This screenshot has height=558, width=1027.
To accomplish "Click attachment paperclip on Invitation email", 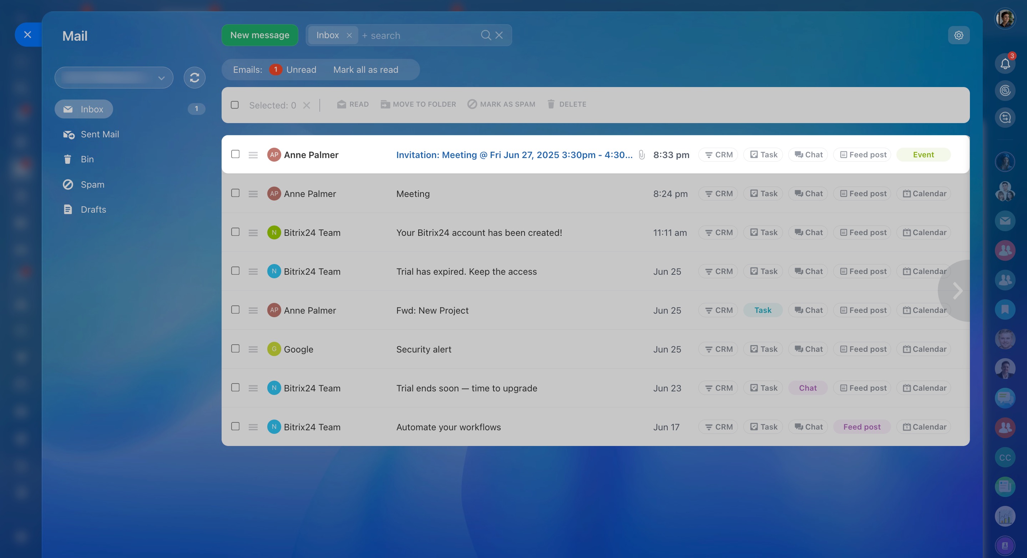I will pos(642,154).
